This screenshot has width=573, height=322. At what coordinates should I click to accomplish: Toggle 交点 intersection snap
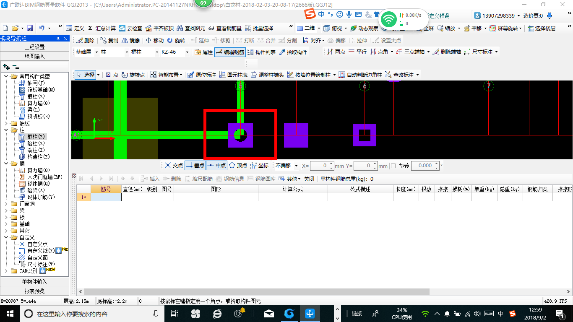[x=174, y=166]
